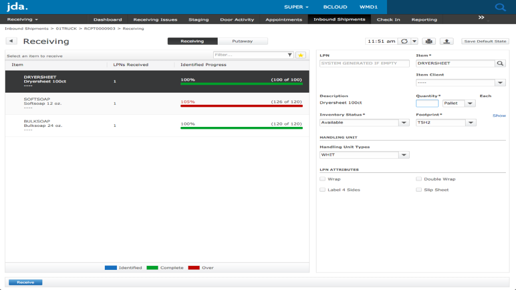Click the SOFTSOAP 105% over-receipt progress bar
Viewport: 516px width, 290px height.
(241, 106)
